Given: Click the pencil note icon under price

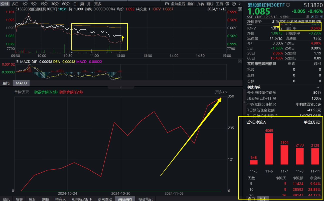Looking at the screenshot, I should click(x=312, y=17).
